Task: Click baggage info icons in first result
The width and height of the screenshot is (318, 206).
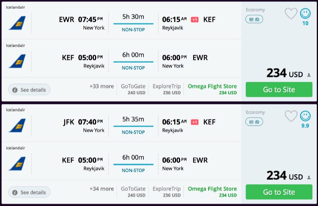Action: tap(254, 19)
